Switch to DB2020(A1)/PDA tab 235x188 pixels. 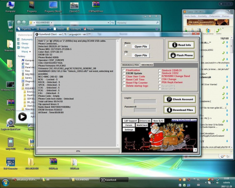130,65
